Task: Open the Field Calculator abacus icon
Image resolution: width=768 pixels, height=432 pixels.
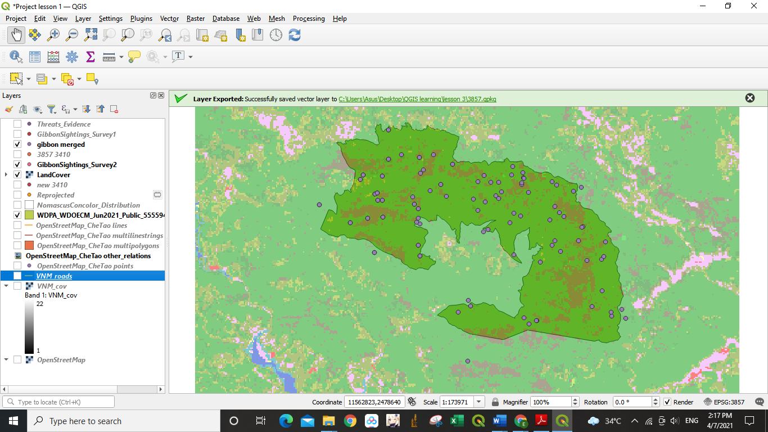Action: [x=53, y=57]
